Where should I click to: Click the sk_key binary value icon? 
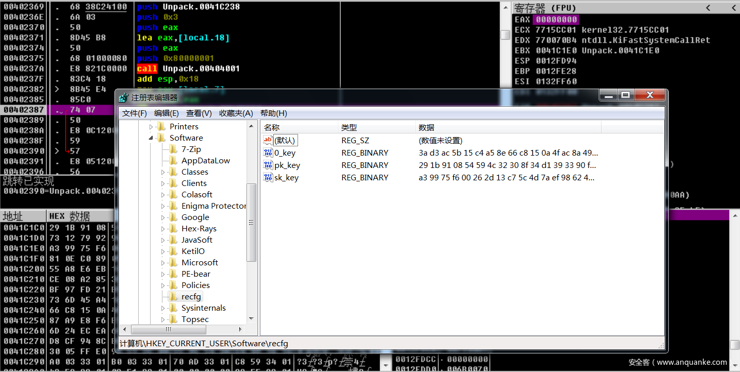[268, 177]
